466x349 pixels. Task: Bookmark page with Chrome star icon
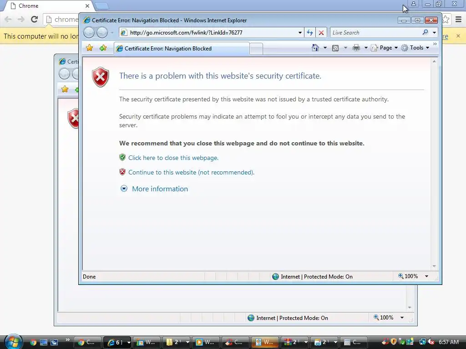pyautogui.click(x=446, y=20)
